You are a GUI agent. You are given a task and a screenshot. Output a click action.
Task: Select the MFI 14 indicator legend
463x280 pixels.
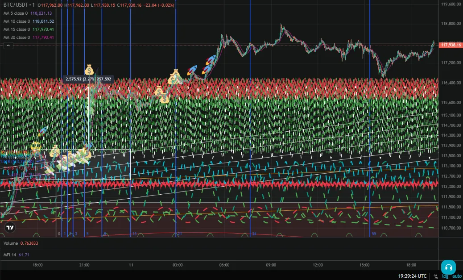pyautogui.click(x=16, y=255)
